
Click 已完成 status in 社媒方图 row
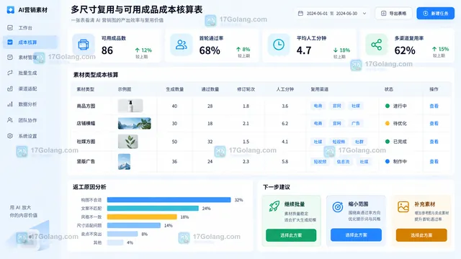396,142
